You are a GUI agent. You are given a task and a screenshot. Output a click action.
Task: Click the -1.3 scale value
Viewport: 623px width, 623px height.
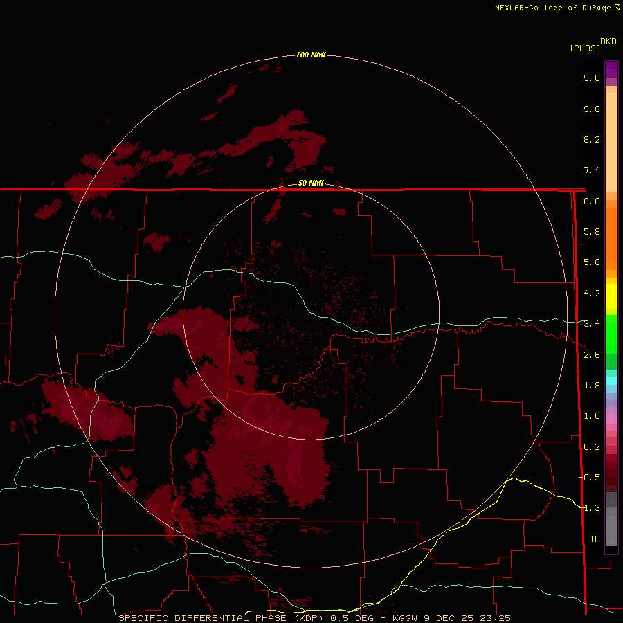tap(590, 508)
